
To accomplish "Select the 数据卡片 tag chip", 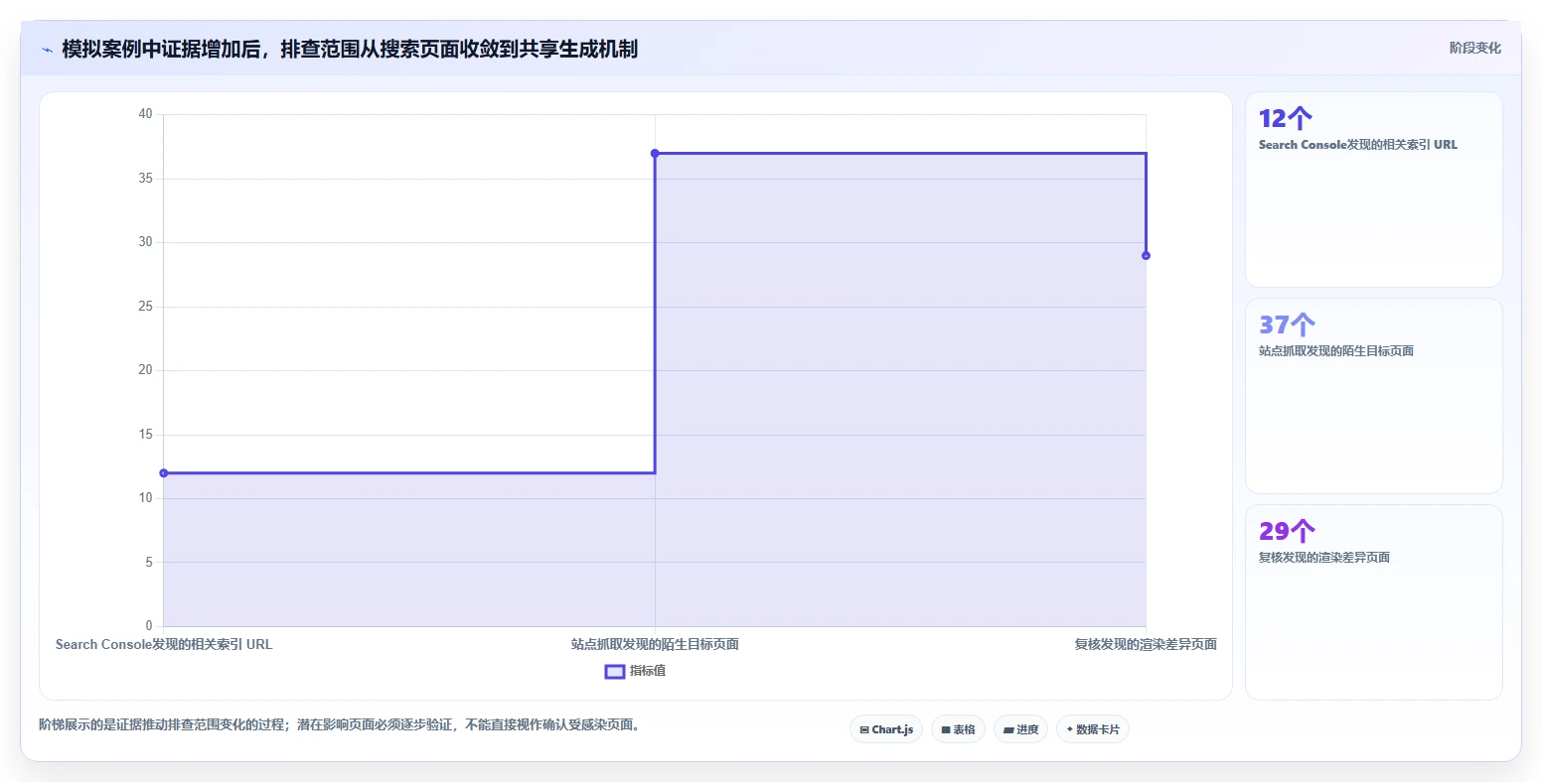I will 1093,729.
